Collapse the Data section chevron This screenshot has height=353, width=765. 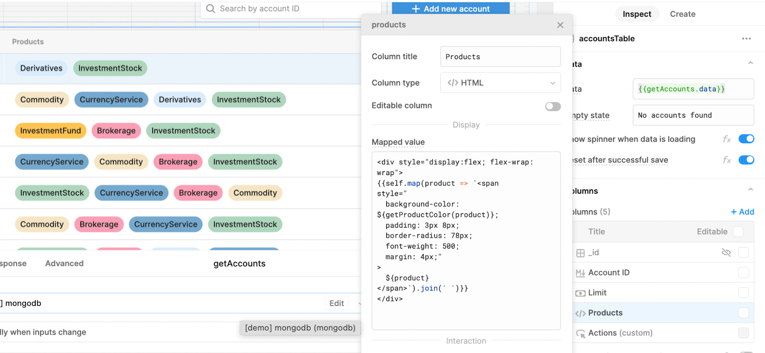(751, 63)
